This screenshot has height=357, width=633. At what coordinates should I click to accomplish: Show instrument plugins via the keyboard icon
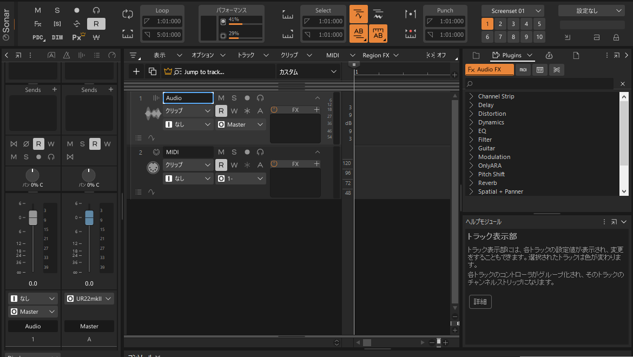click(x=540, y=70)
